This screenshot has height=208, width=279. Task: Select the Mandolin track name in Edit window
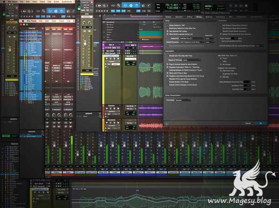tap(112, 120)
